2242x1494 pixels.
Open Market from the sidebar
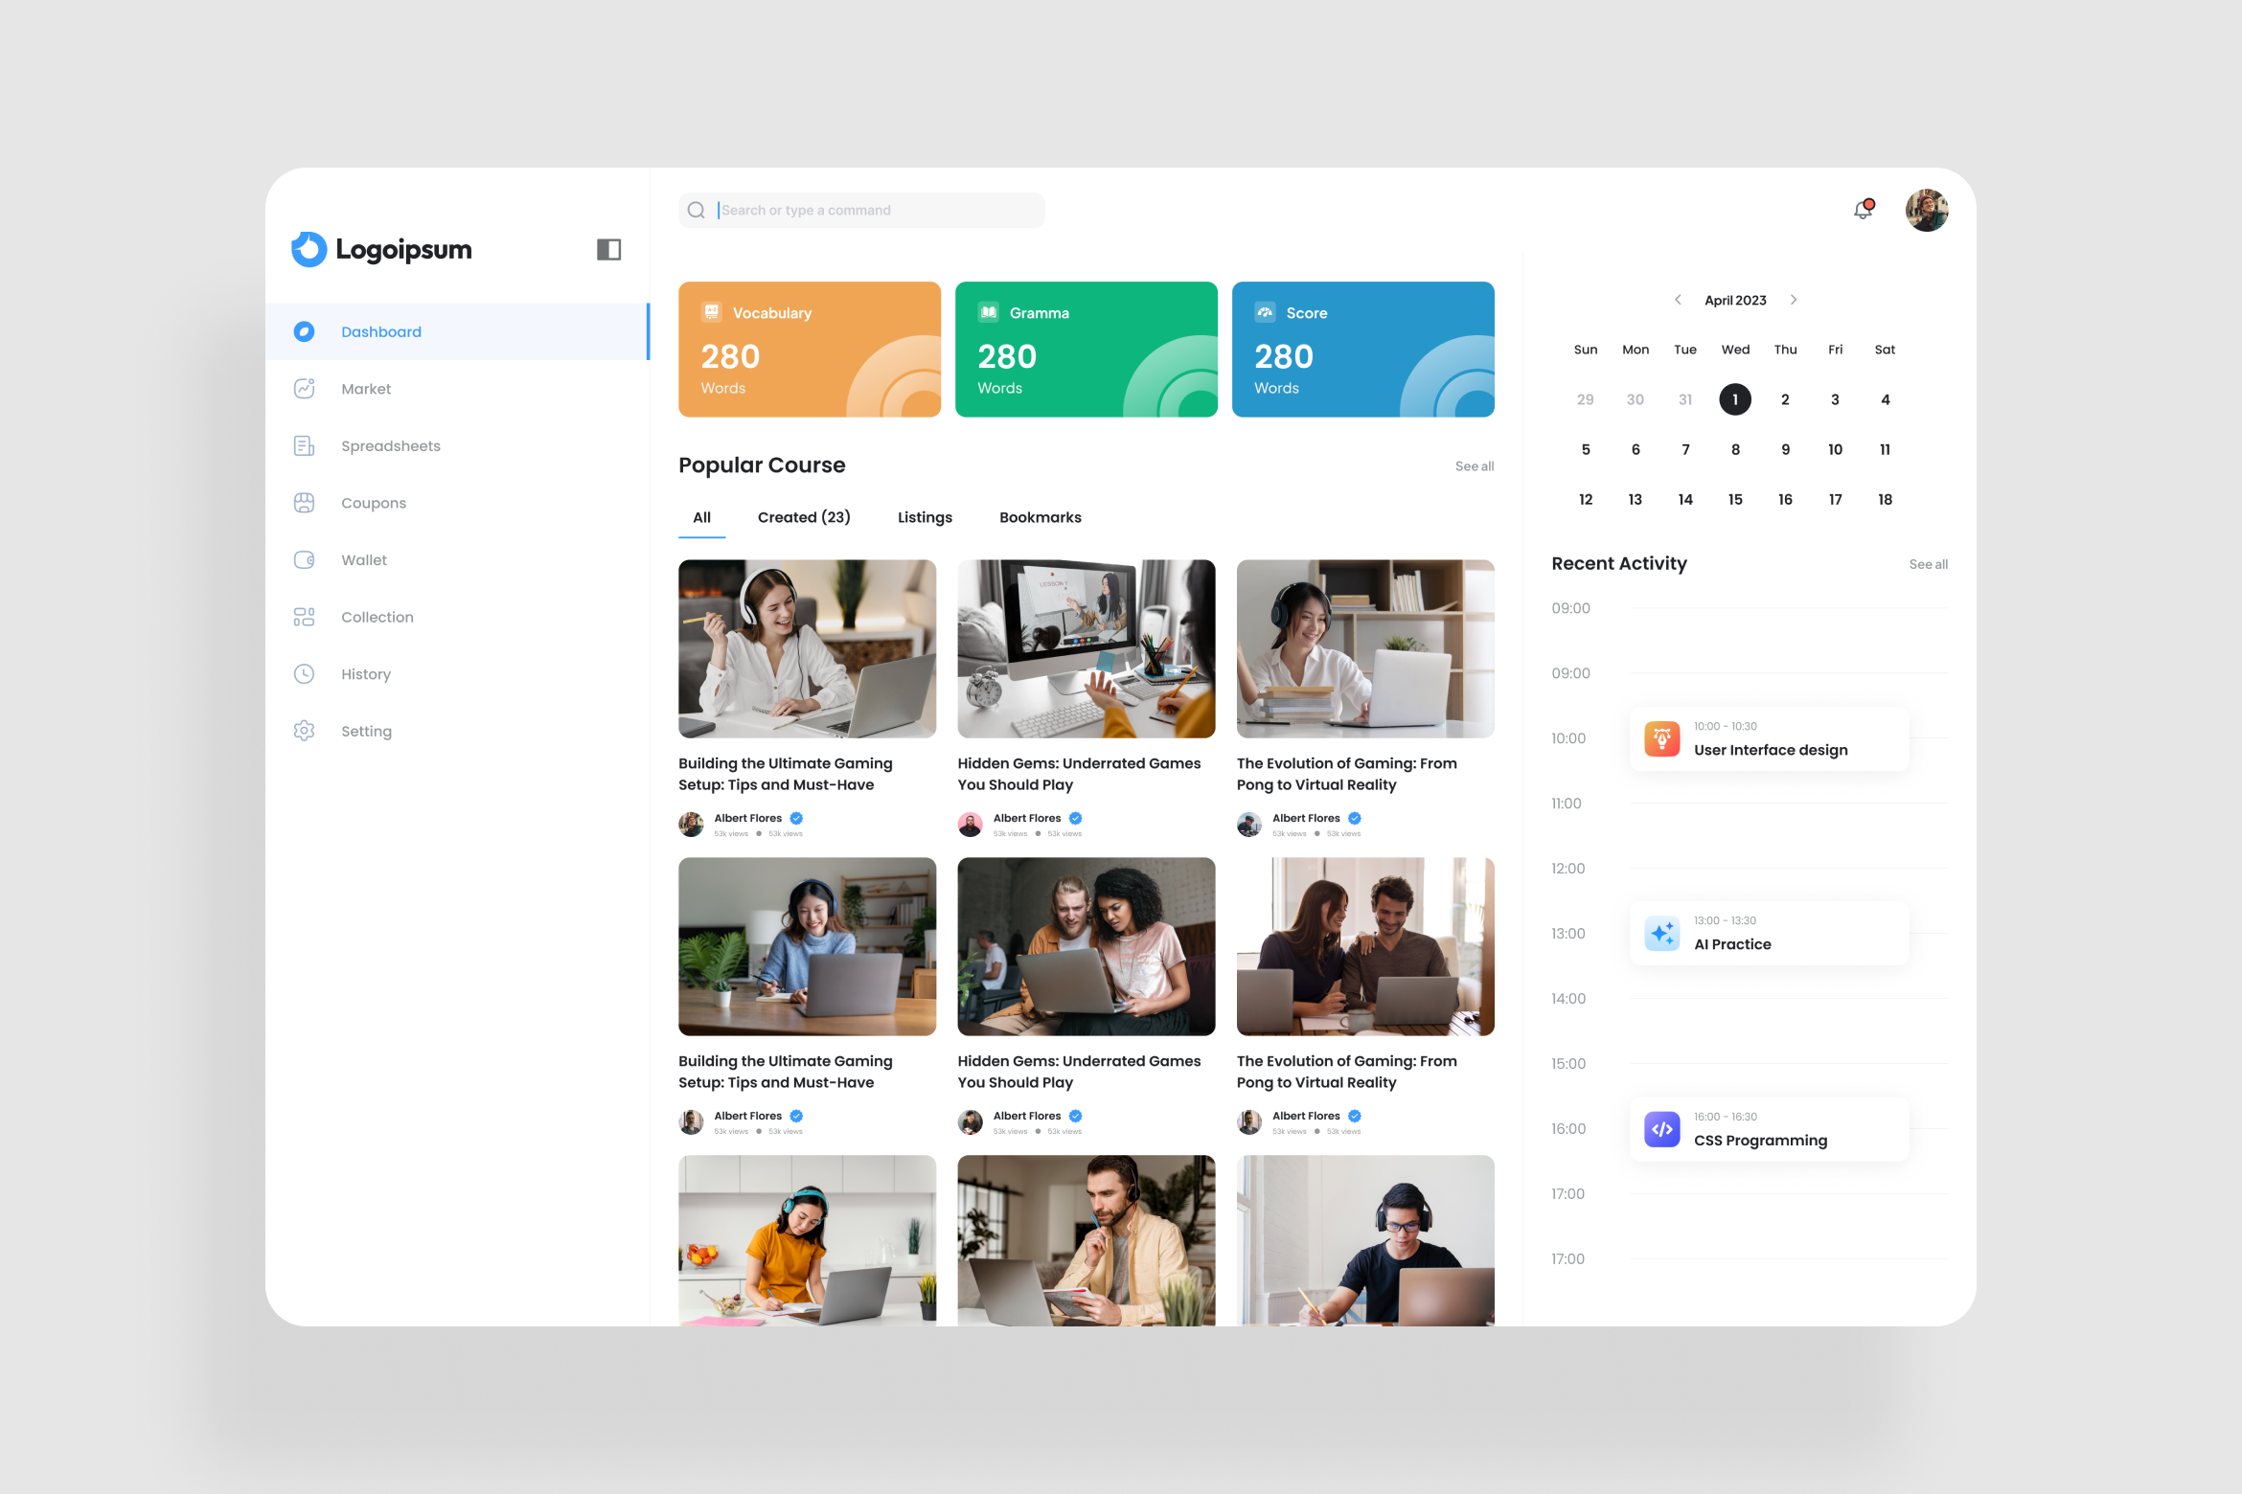[365, 389]
